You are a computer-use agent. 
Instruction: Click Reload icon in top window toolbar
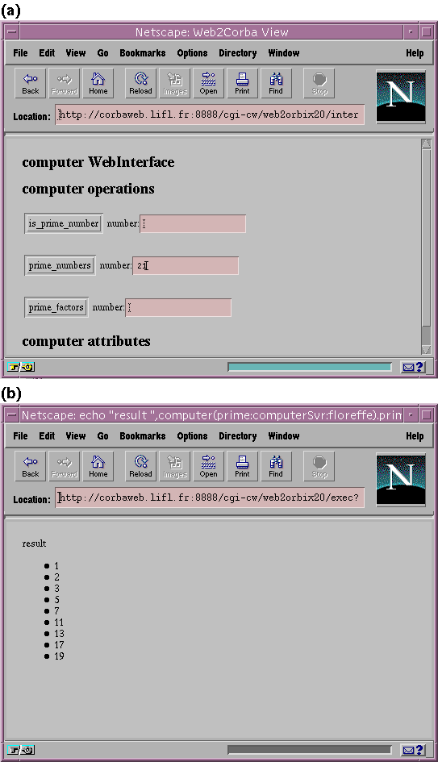coord(140,84)
